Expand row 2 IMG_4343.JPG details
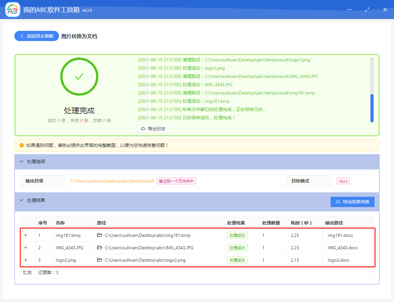 click(x=26, y=248)
